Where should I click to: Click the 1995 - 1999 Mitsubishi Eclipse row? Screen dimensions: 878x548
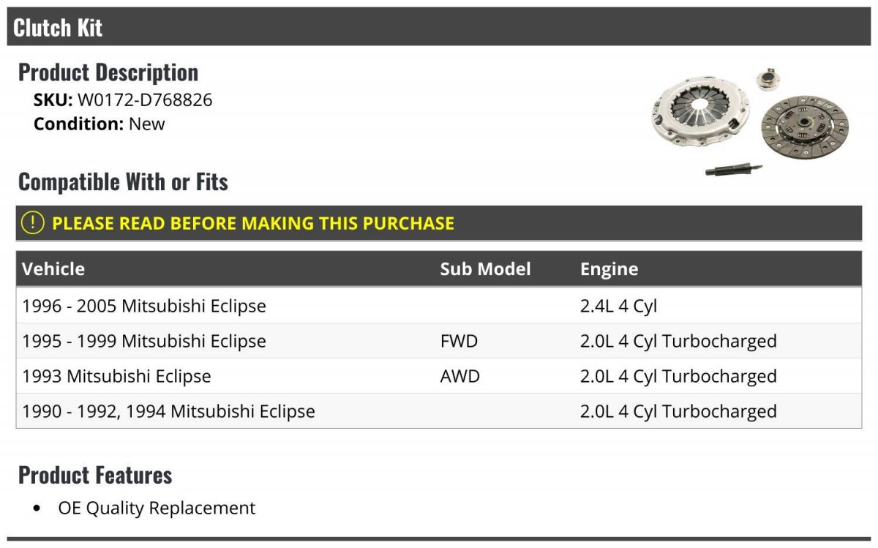click(x=439, y=341)
